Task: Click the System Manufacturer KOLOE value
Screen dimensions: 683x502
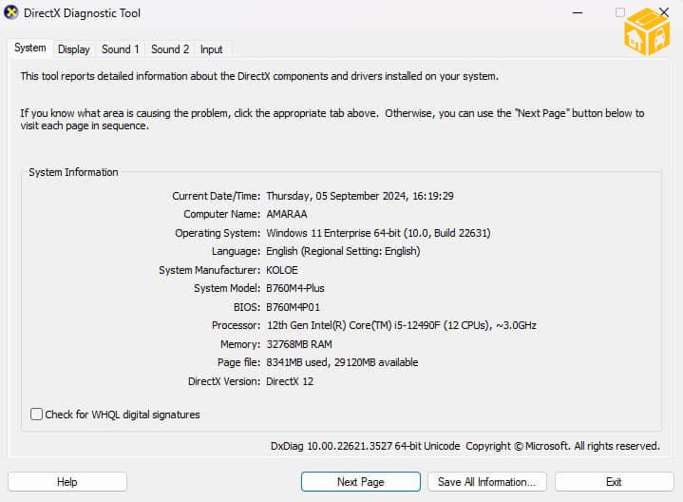Action: click(x=282, y=270)
